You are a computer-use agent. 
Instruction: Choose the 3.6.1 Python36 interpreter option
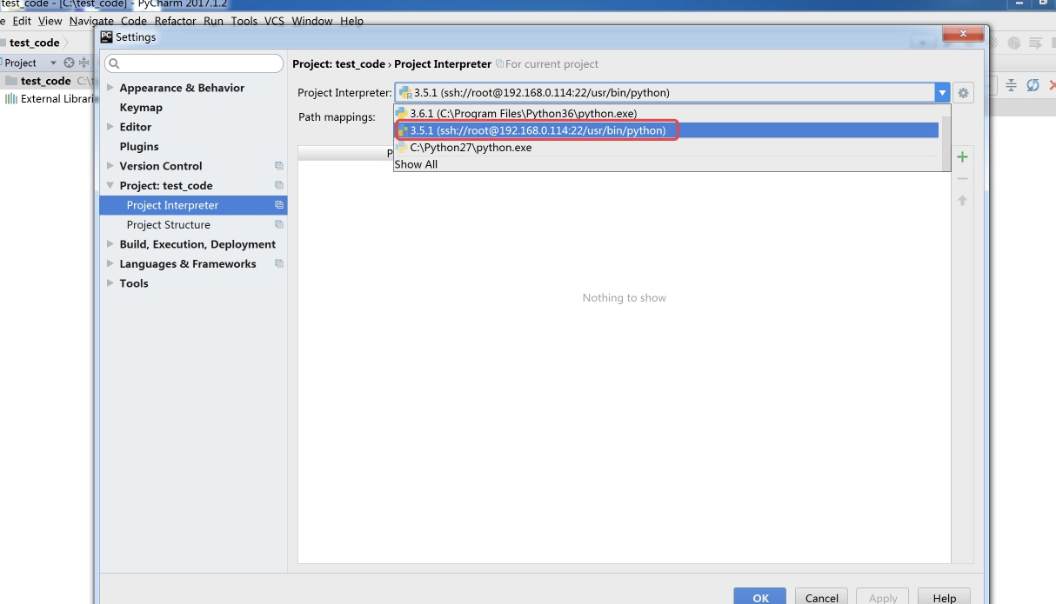point(666,114)
